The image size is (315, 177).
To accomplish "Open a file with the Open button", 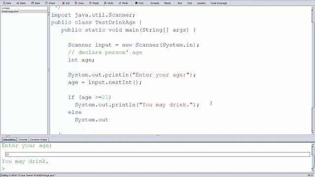I will (x=21, y=3).
